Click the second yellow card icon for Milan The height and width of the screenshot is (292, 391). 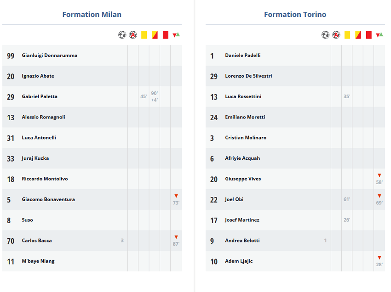(x=155, y=35)
